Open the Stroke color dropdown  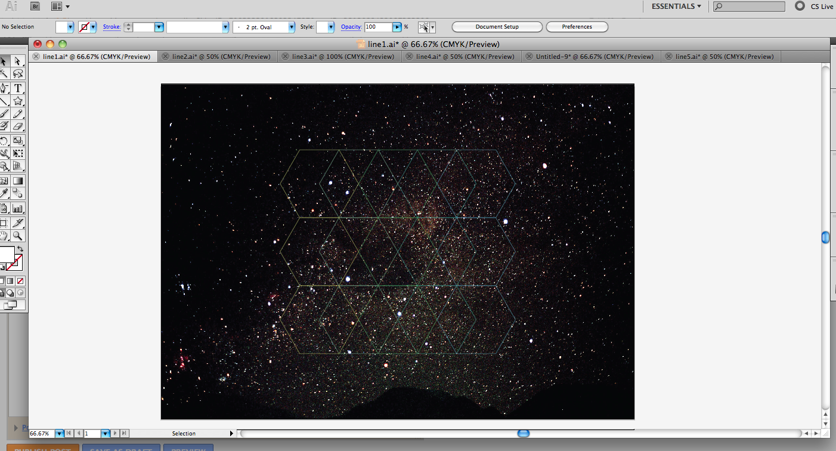pos(93,27)
